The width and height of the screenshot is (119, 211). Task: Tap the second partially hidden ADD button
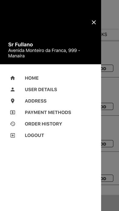point(107,106)
